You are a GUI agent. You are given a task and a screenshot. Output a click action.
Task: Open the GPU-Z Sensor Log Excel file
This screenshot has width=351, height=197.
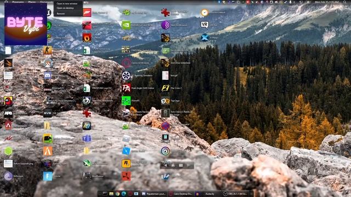[x=87, y=50]
